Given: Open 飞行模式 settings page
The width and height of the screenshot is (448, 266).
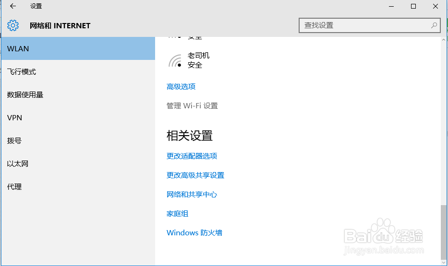Looking at the screenshot, I should coord(78,71).
